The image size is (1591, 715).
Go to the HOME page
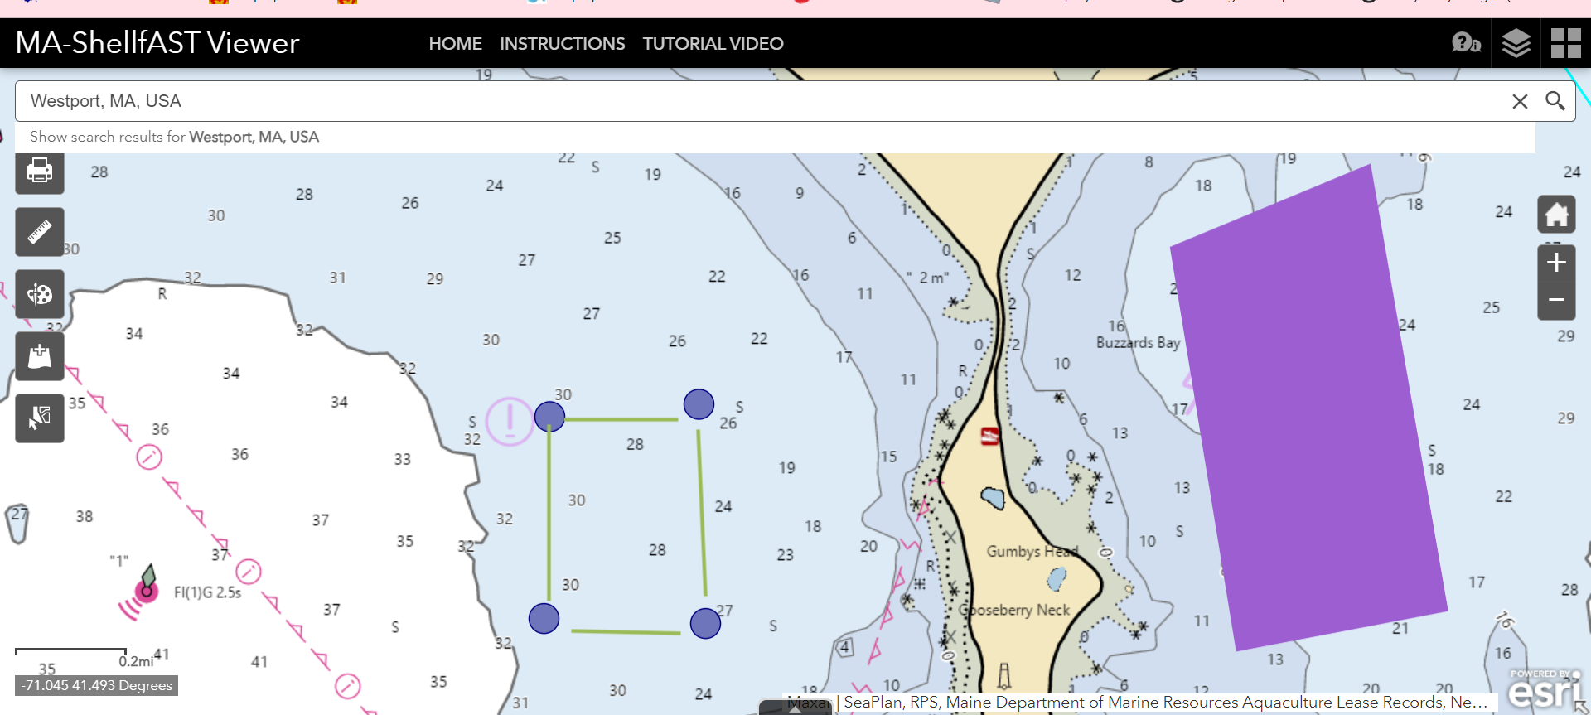(x=455, y=44)
